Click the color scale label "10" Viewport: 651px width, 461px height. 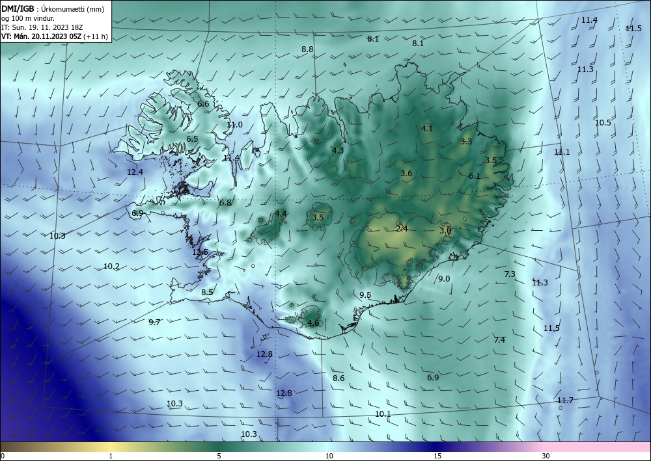click(329, 456)
